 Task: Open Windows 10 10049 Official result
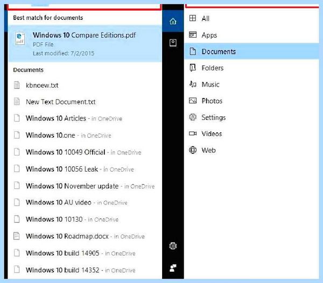tap(85, 152)
